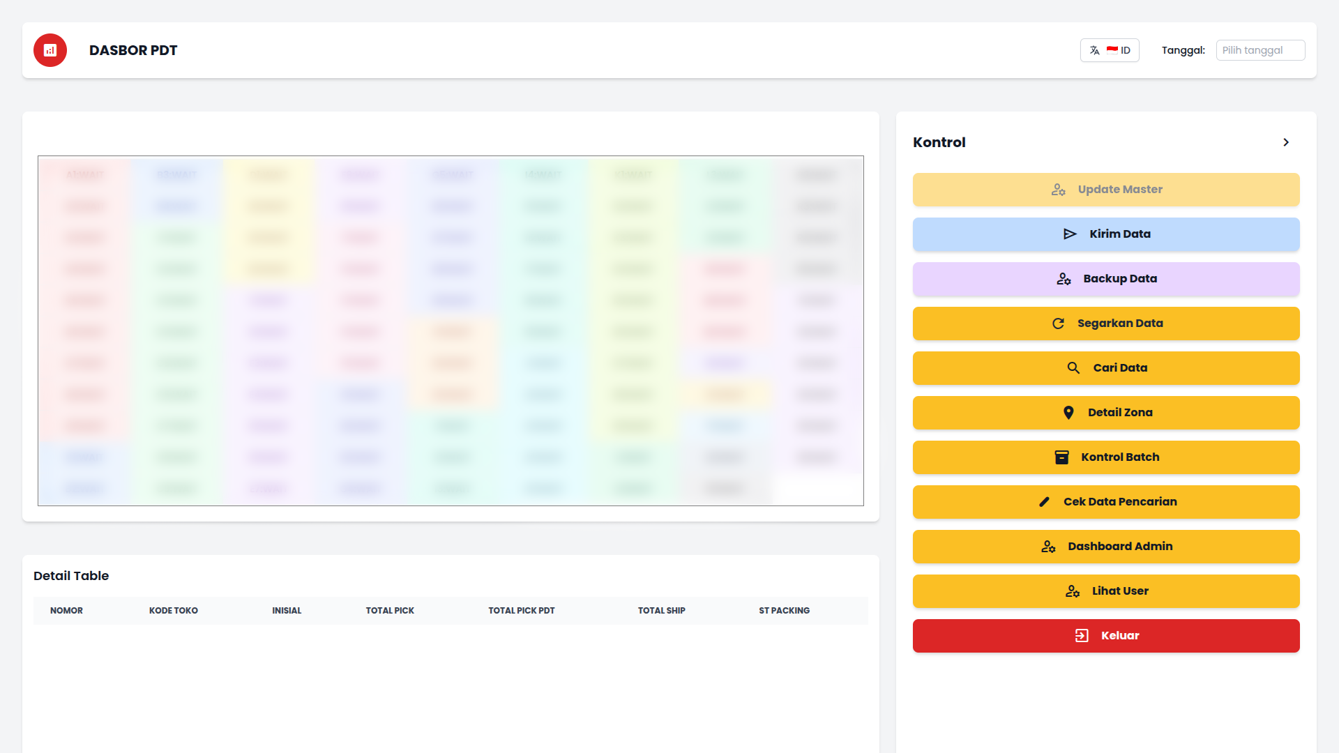Viewport: 1339px width, 753px height.
Task: Click the INISIAL column header
Action: pyautogui.click(x=287, y=611)
